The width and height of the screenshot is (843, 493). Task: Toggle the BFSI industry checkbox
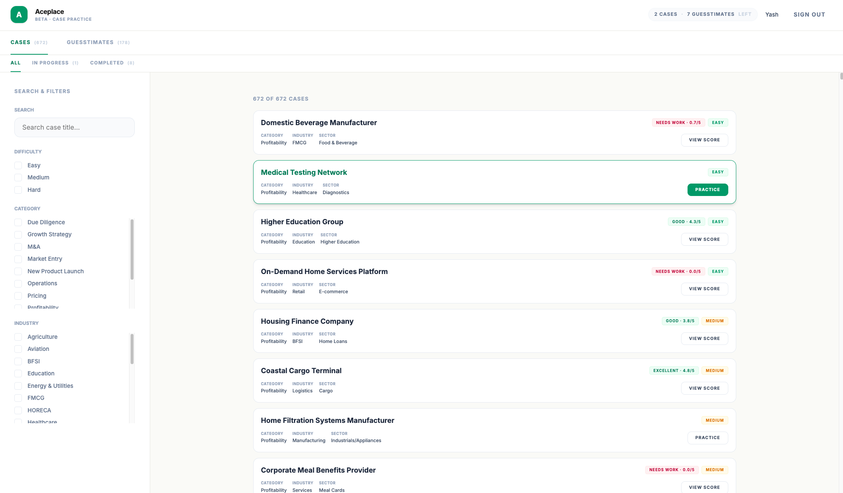click(x=18, y=361)
